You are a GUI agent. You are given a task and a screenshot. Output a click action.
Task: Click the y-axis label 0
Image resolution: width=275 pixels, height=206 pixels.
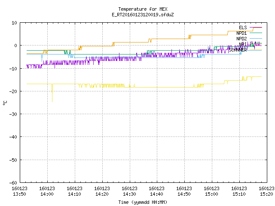pos(15,45)
